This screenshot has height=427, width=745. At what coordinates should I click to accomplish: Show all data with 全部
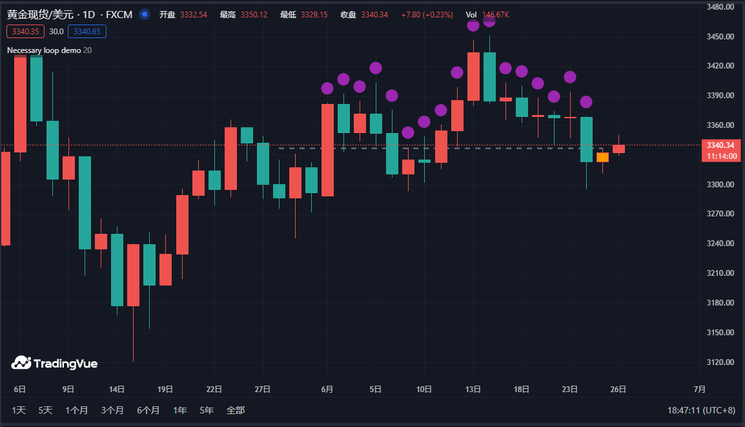(x=236, y=410)
